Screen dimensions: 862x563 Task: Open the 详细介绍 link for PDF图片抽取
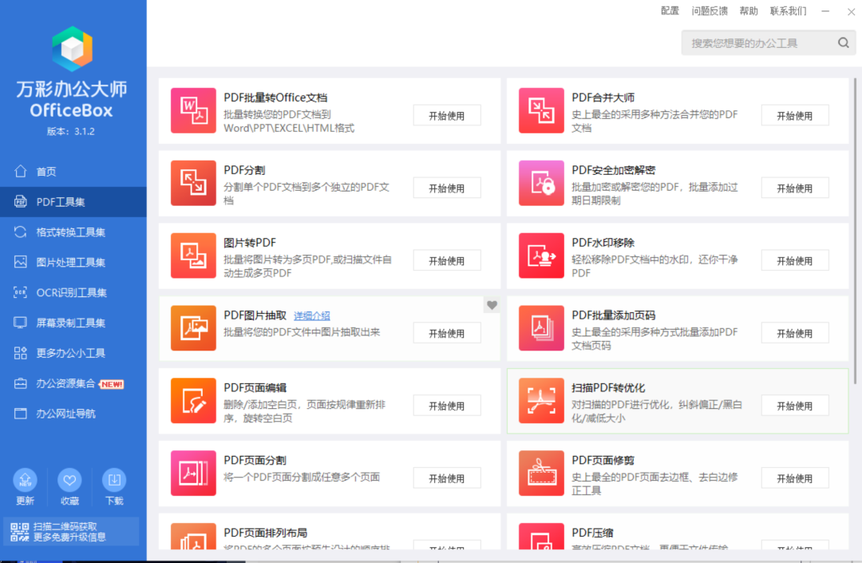[311, 315]
